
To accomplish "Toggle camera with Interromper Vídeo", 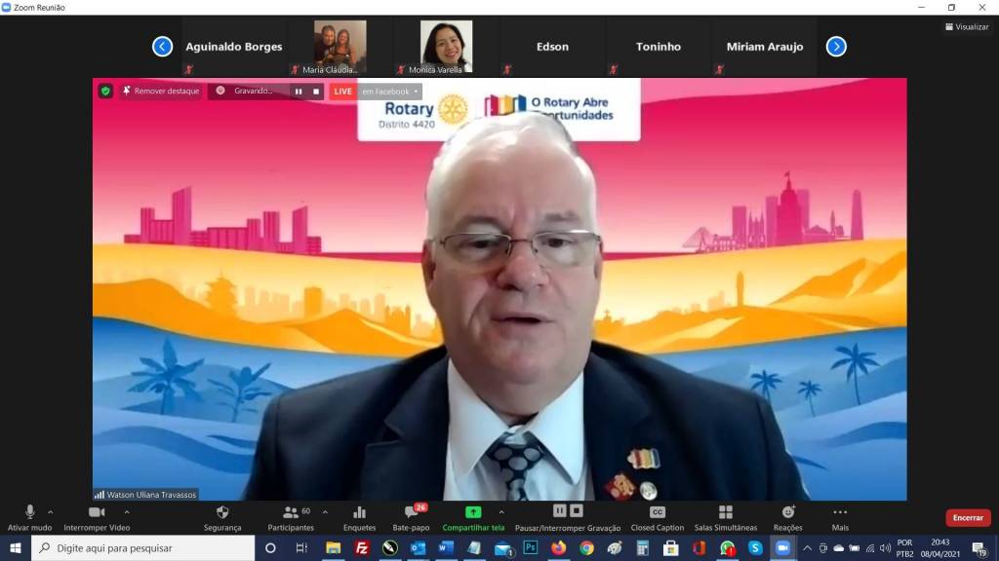I will click(x=96, y=513).
